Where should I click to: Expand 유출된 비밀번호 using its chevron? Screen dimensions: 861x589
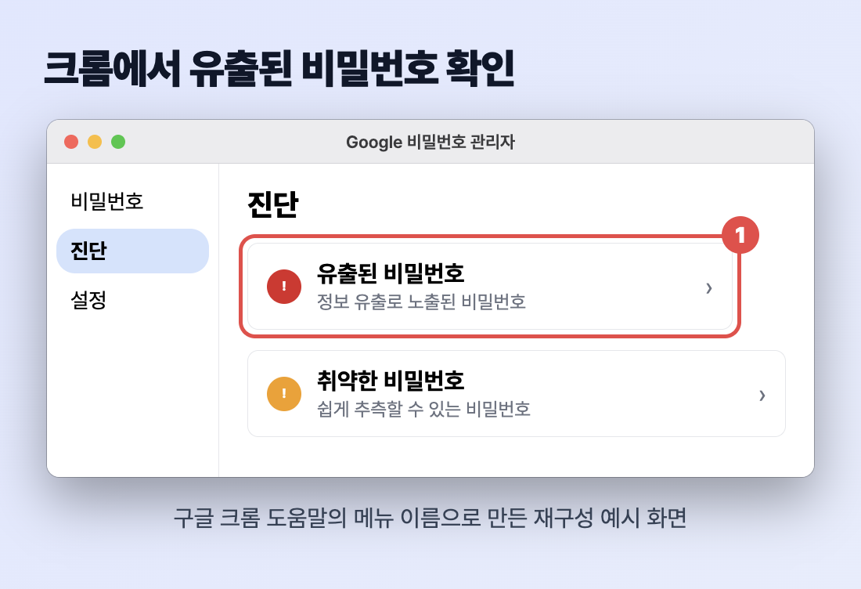[709, 288]
